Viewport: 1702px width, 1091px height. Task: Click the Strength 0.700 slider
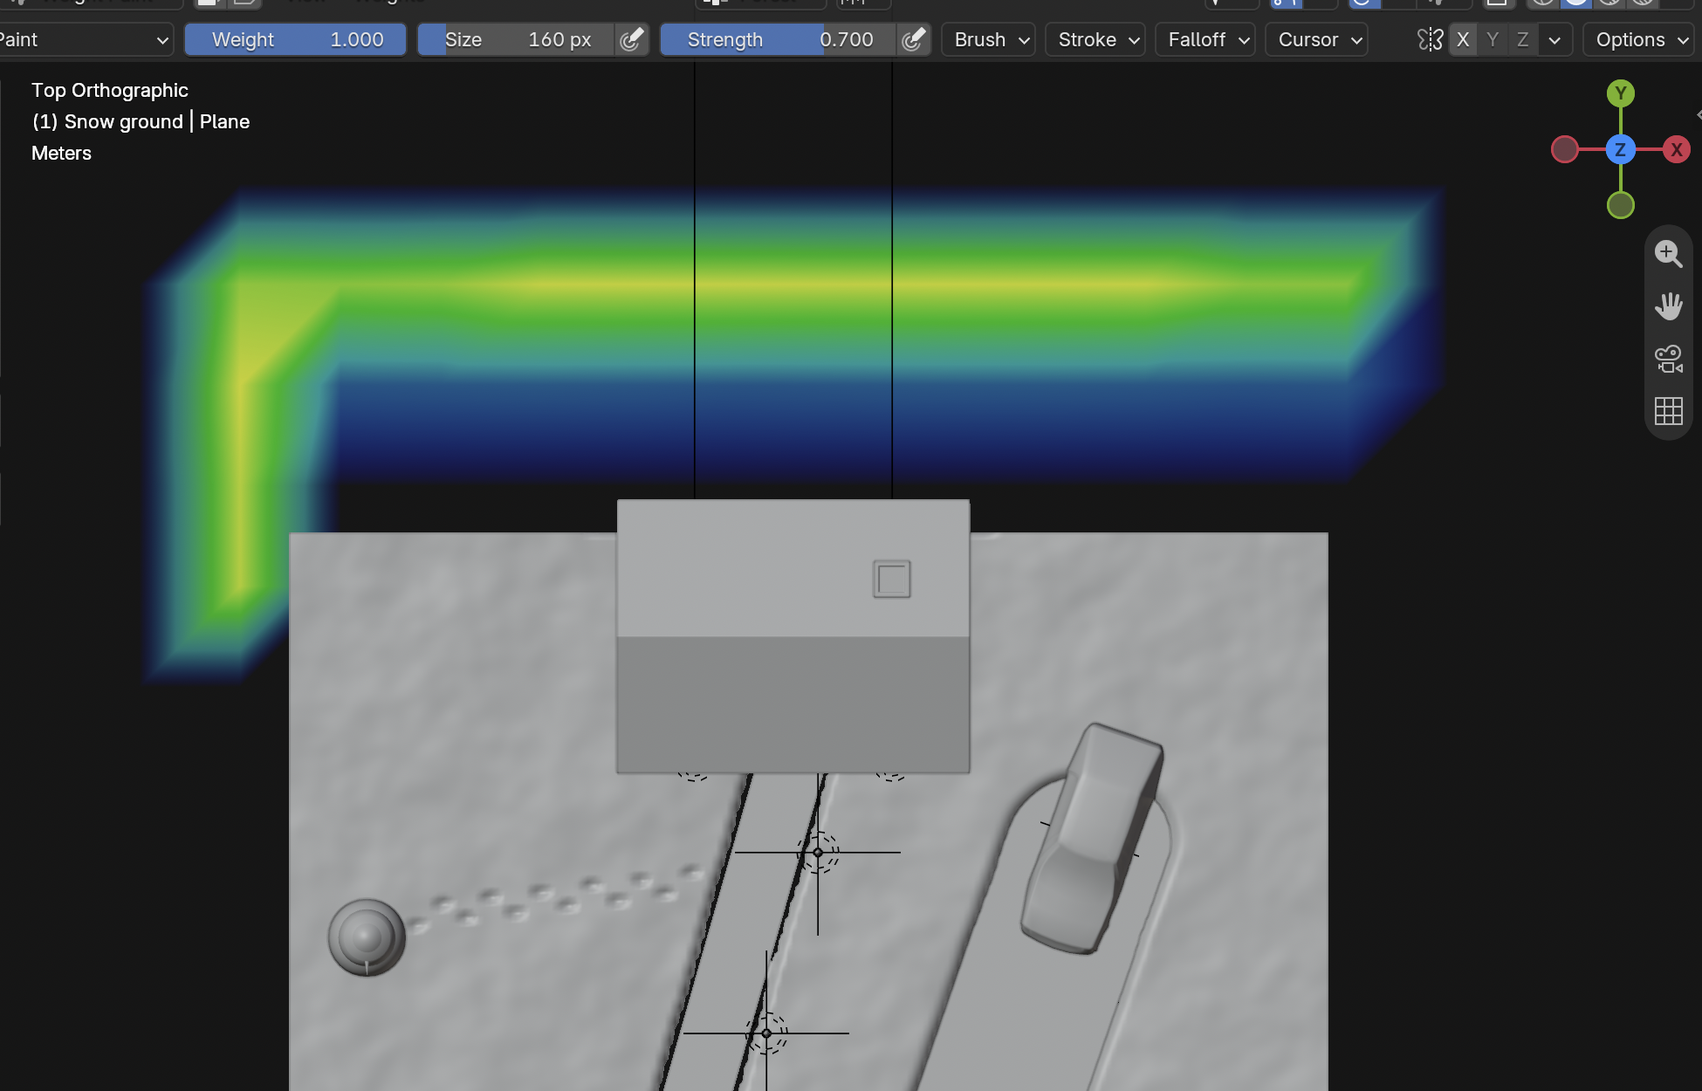pyautogui.click(x=779, y=40)
